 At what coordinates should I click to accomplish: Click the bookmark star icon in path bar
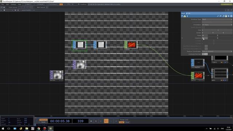pos(15,10)
